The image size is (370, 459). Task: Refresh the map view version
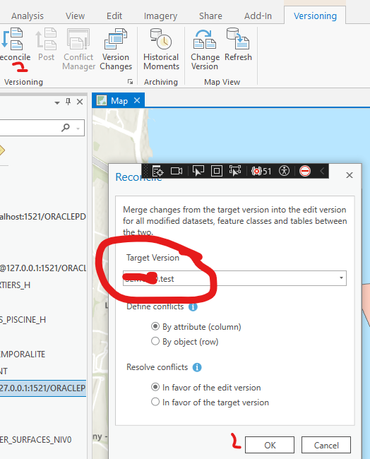tap(238, 44)
